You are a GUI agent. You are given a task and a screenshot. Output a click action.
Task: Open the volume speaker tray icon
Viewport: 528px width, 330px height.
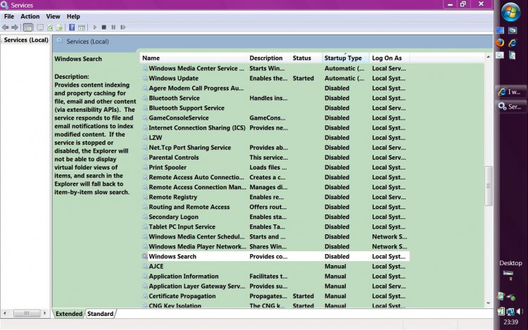[520, 312]
